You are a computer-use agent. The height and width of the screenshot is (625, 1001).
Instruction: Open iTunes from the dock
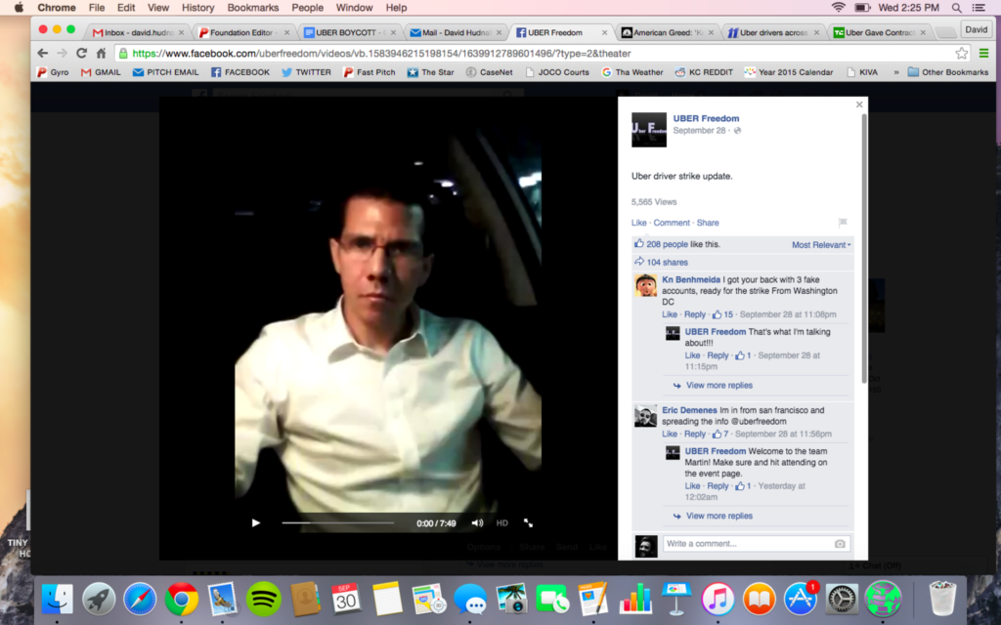(x=718, y=599)
